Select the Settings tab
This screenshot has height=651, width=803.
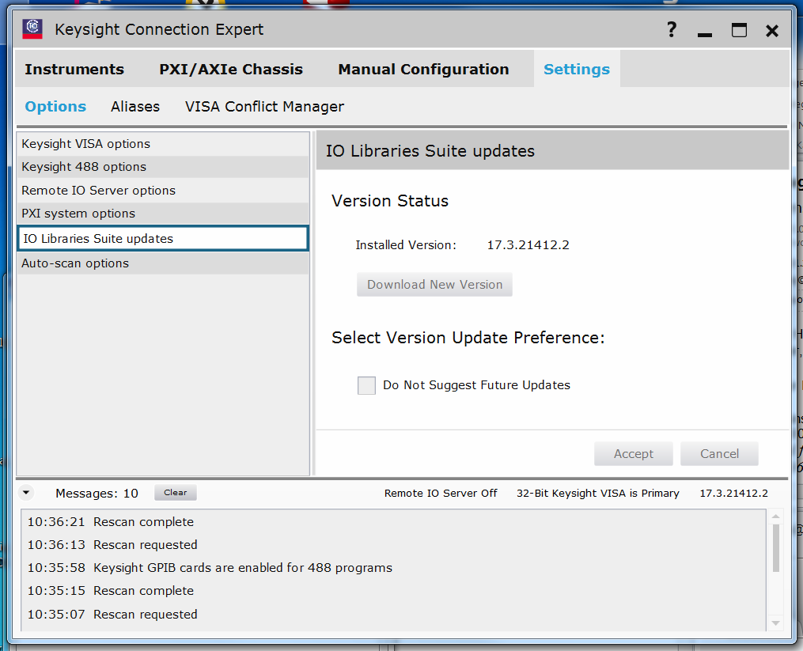(x=577, y=70)
